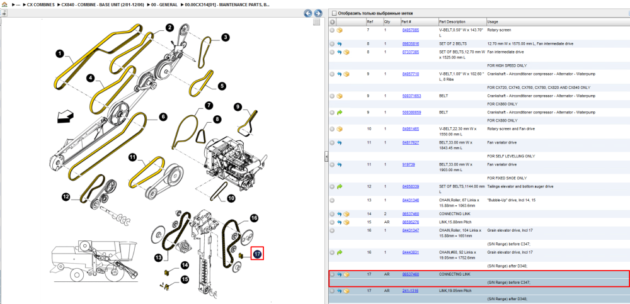Click add circle on part 84431346 row
Screen dimensions: 630x304
point(332,200)
